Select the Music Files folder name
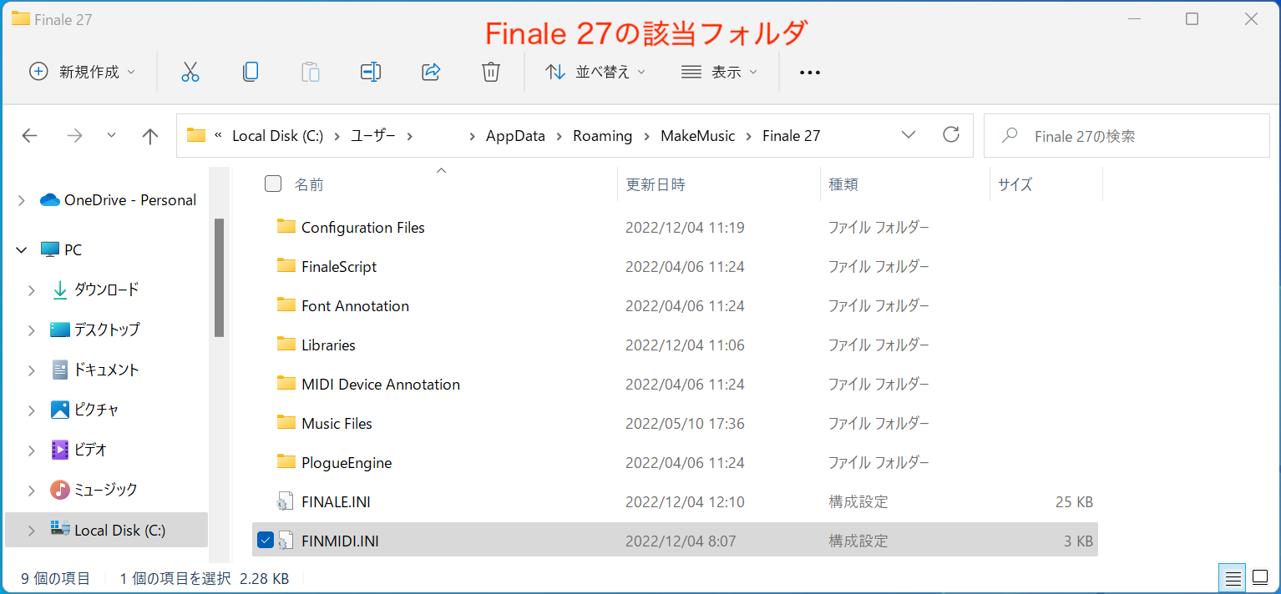 click(x=337, y=424)
